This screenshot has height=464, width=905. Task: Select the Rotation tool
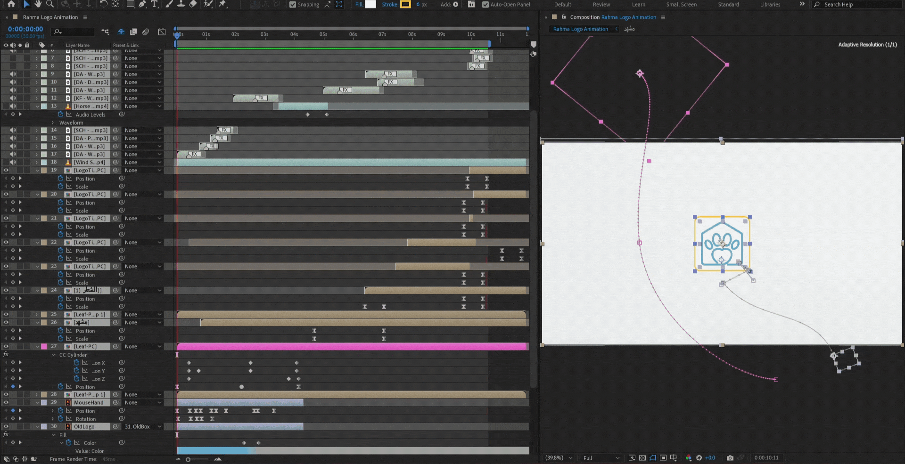pyautogui.click(x=103, y=4)
